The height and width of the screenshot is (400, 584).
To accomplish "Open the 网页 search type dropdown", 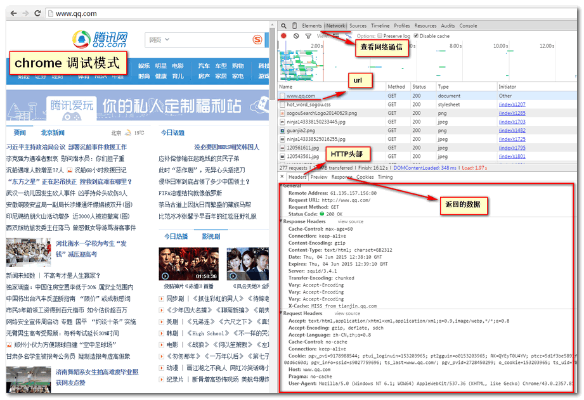I will coord(159,39).
